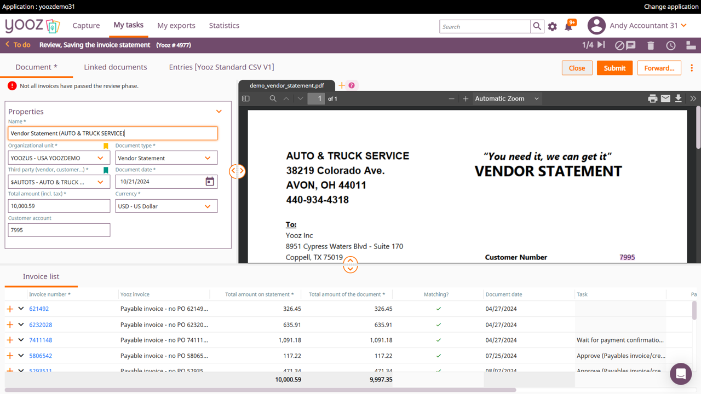Toggle the PDF viewer sidebar

coord(246,99)
